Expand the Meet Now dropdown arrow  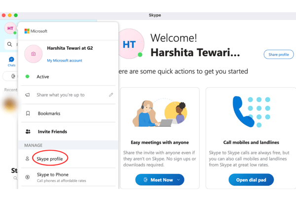pyautogui.click(x=179, y=180)
